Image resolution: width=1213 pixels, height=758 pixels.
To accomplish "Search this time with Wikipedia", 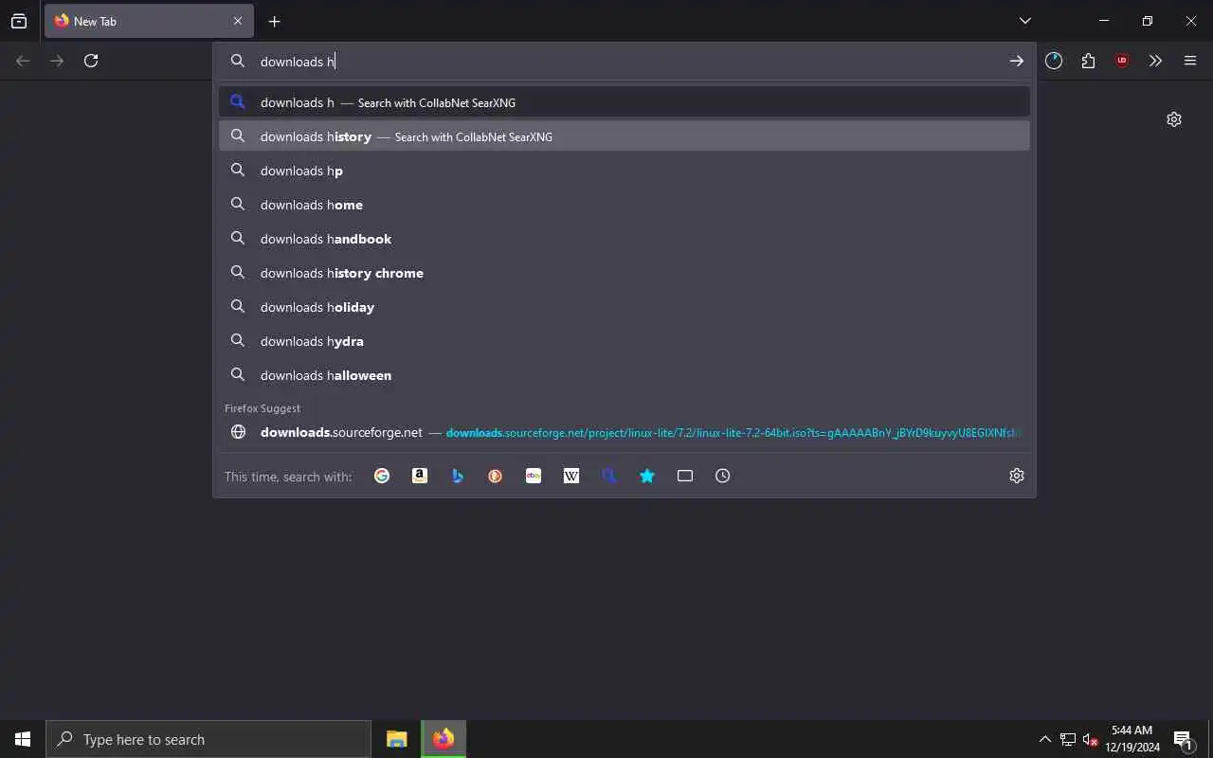I will click(x=571, y=476).
